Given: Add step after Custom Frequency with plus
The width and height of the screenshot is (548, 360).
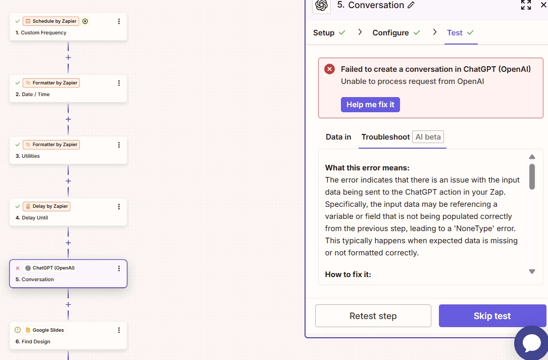Looking at the screenshot, I should [68, 57].
